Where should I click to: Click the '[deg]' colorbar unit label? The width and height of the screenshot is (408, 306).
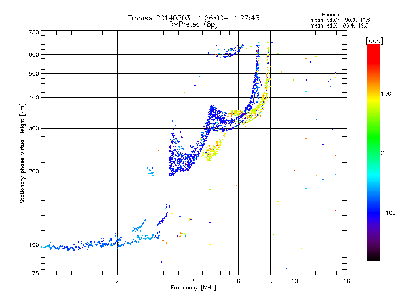click(374, 41)
